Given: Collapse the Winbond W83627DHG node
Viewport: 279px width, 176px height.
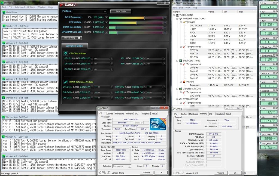Looking at the screenshot, I should coord(177,18).
